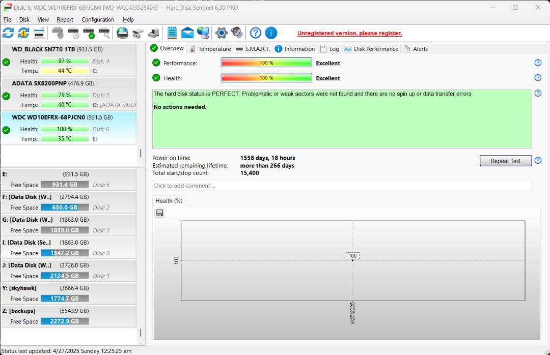Click the help icon next to Repeat Test
550x355 pixels.
pyautogui.click(x=538, y=161)
